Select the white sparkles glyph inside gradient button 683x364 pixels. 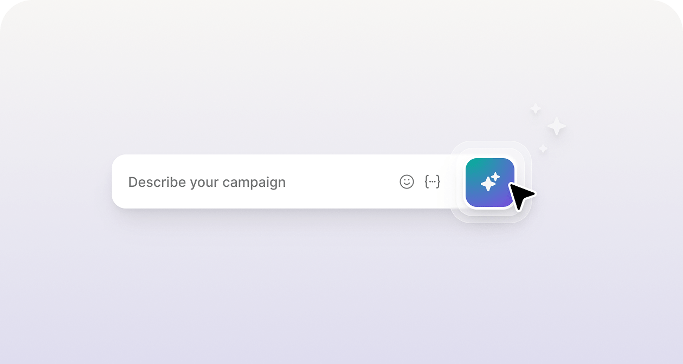pos(490,182)
